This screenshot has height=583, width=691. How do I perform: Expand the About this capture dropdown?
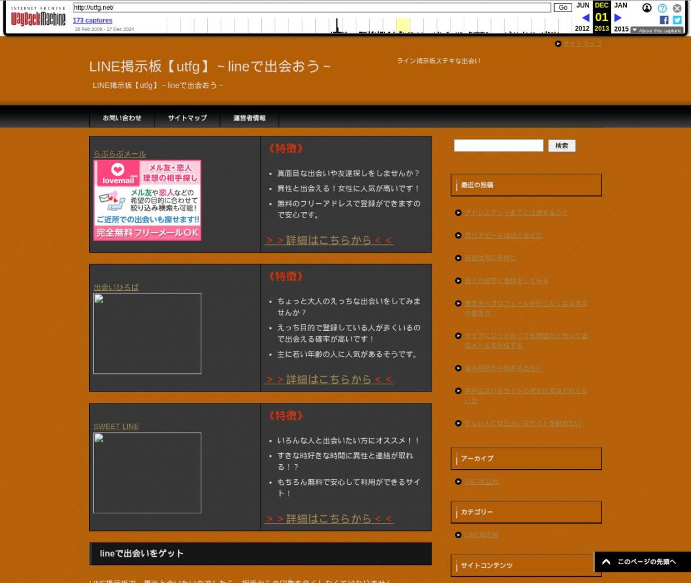coord(656,30)
